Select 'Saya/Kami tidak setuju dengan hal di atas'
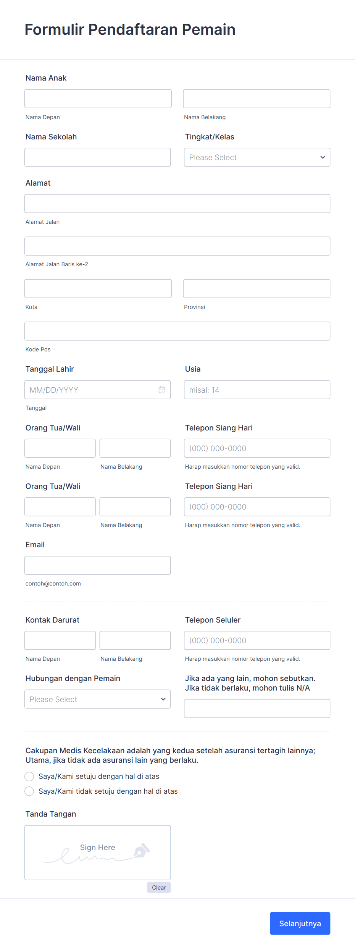 tap(29, 791)
